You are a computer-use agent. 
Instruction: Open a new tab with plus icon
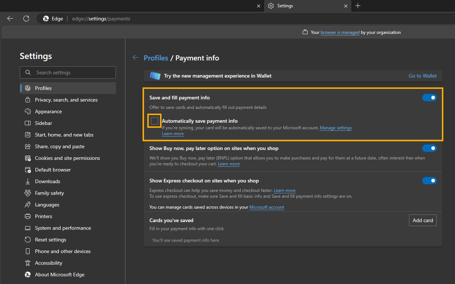[x=358, y=6]
